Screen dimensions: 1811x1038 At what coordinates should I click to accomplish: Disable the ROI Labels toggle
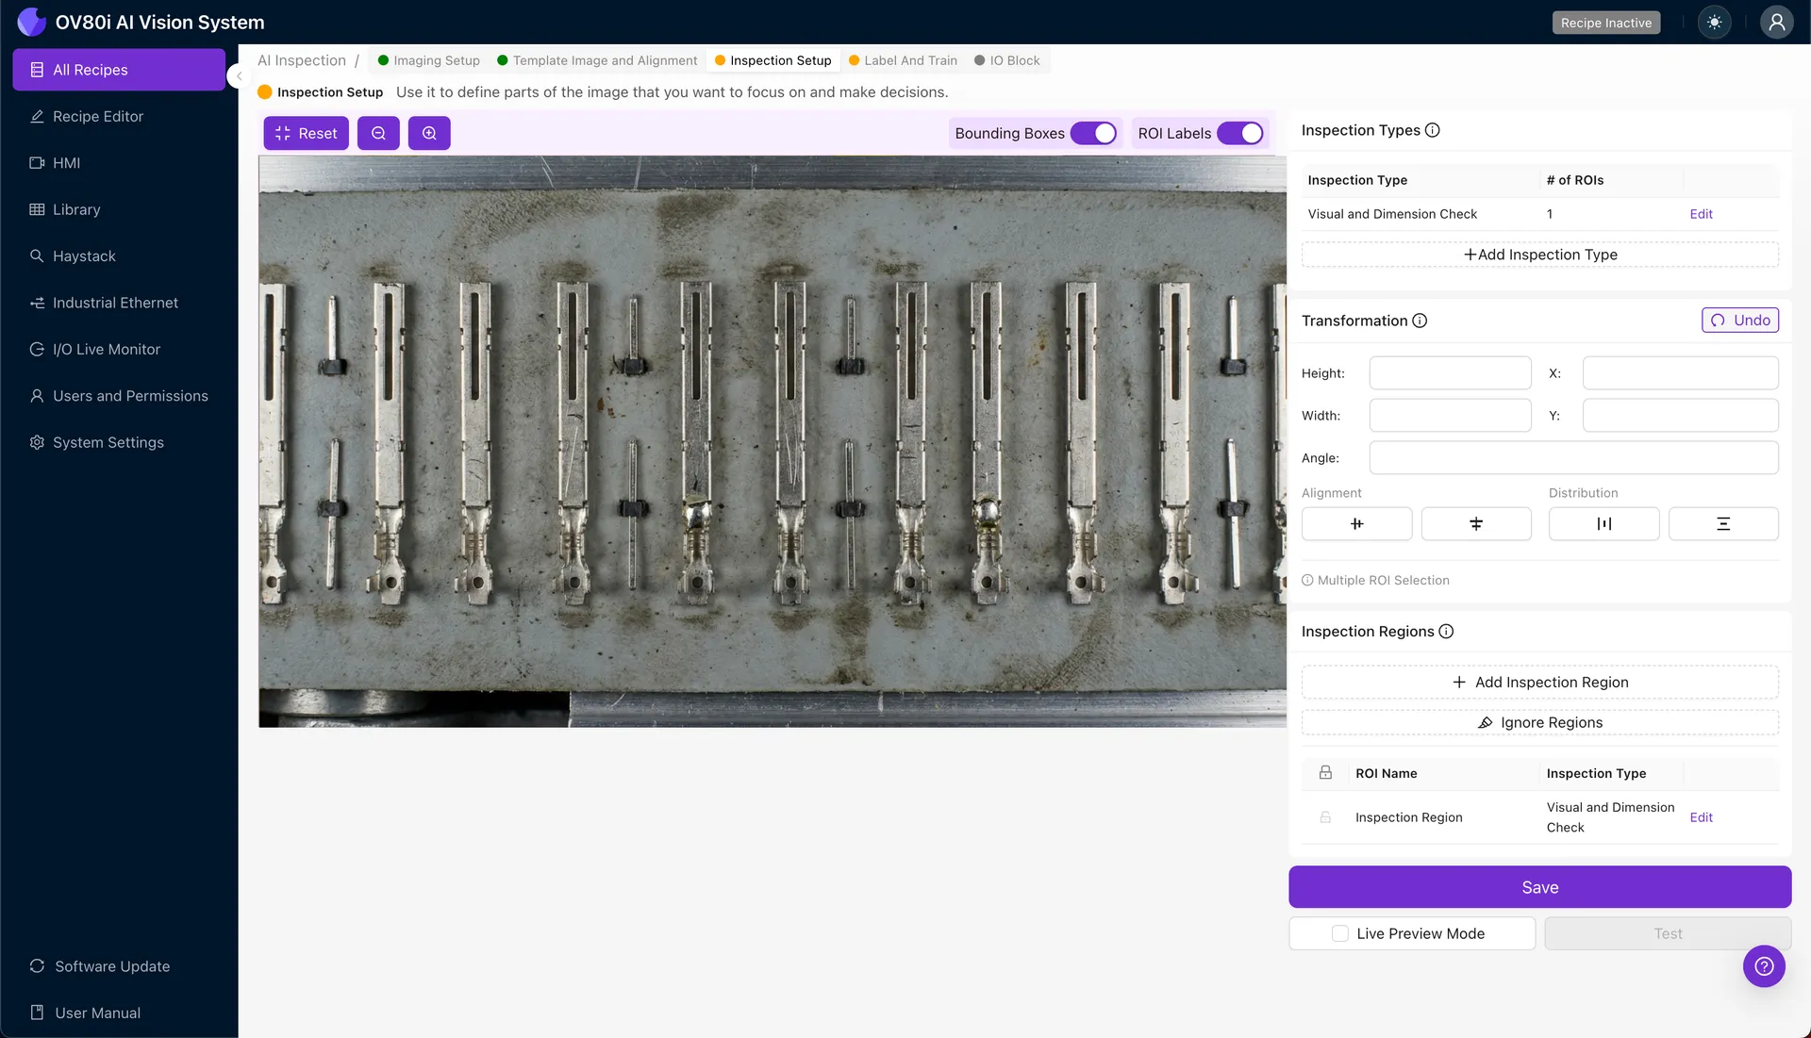click(x=1243, y=133)
